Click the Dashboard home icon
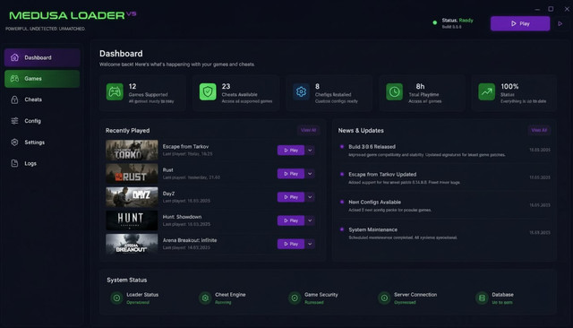This screenshot has height=328, width=573. point(14,57)
